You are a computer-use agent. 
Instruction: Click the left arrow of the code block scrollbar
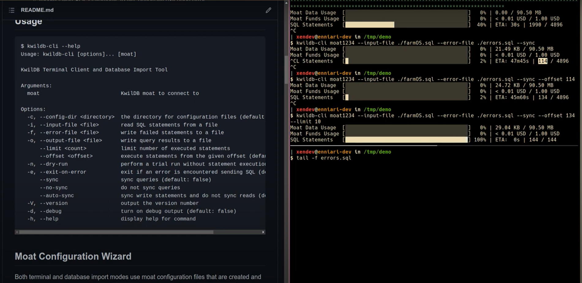click(17, 232)
